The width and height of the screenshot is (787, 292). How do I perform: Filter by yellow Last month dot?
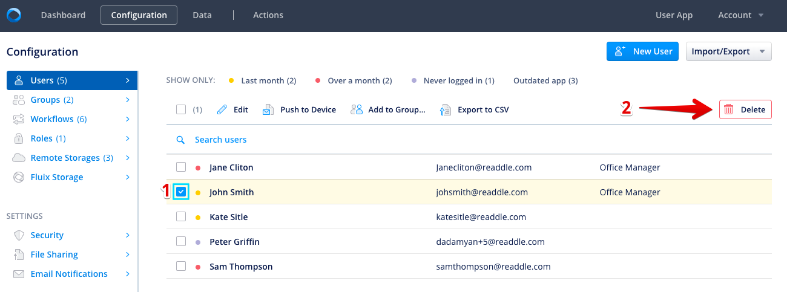click(x=231, y=80)
